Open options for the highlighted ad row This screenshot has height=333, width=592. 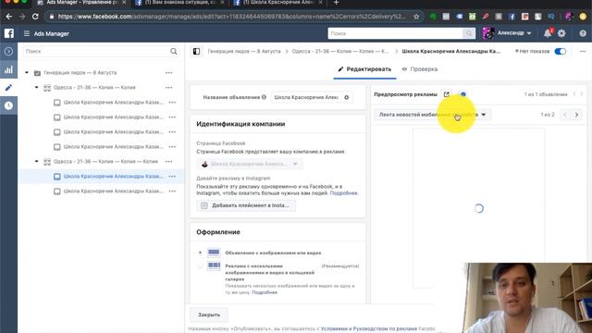[172, 177]
